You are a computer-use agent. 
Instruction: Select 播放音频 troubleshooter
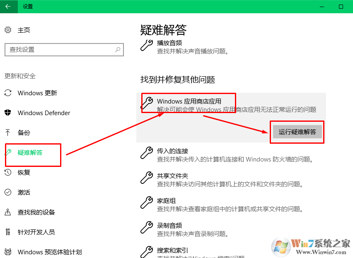pos(169,43)
